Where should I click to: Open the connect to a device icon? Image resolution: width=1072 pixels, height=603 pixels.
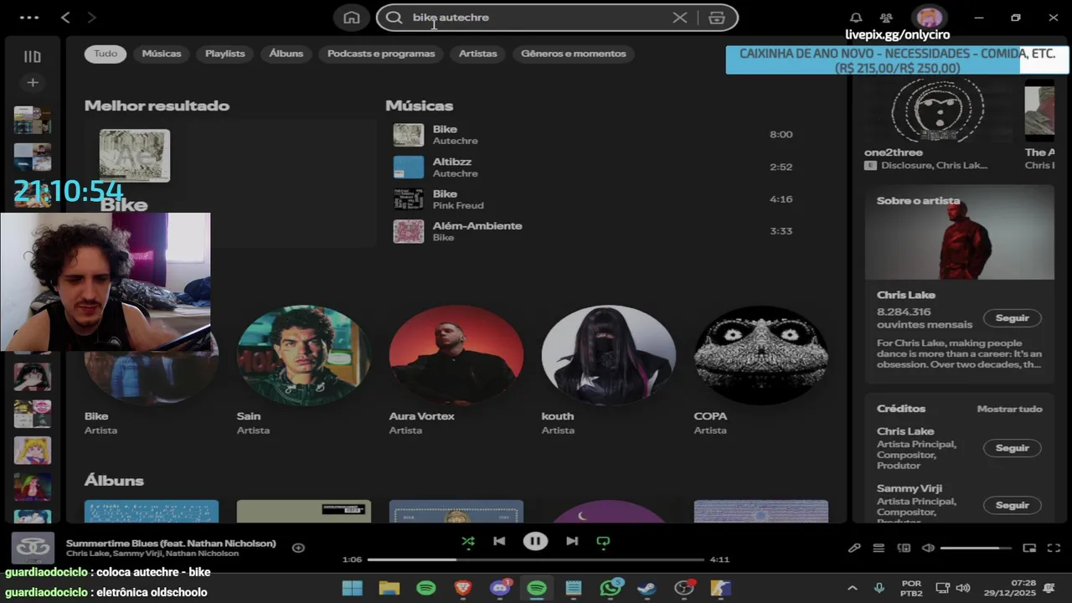pyautogui.click(x=904, y=548)
